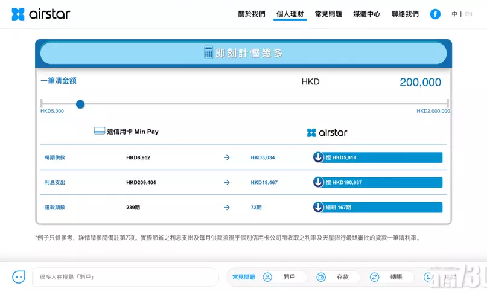Click the down-arrow icon beside 縮短 167期
This screenshot has width=487, height=292.
[319, 207]
